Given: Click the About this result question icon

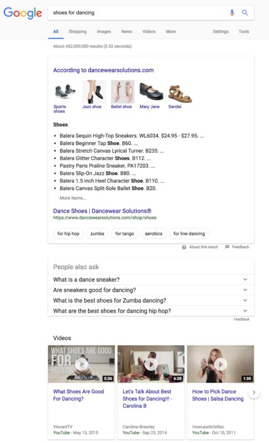Looking at the screenshot, I should [x=184, y=247].
